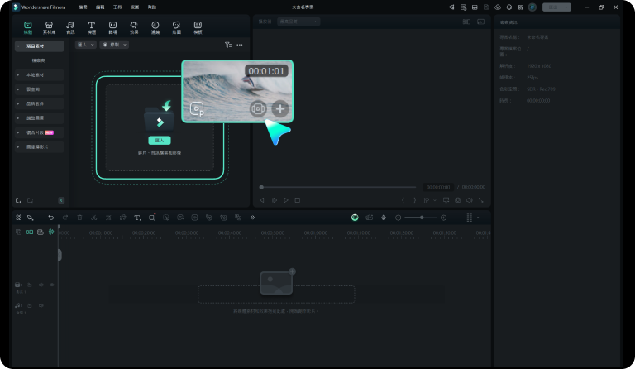Image resolution: width=635 pixels, height=369 pixels.
Task: Open the add-marker dropdown in player controls
Action: coord(435,200)
